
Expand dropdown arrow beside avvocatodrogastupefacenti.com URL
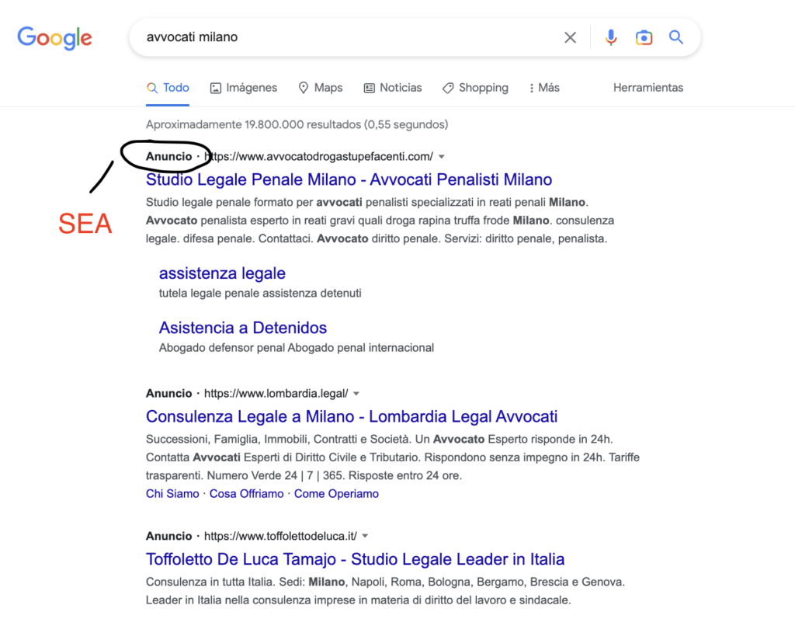(x=442, y=157)
